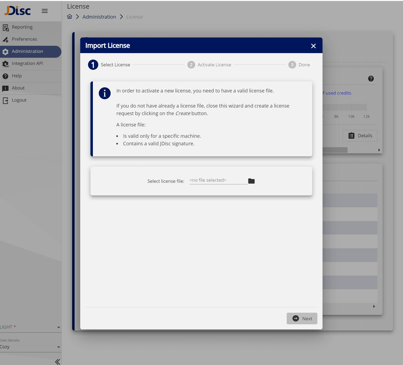403x365 pixels.
Task: Click the license file input field
Action: point(218,180)
